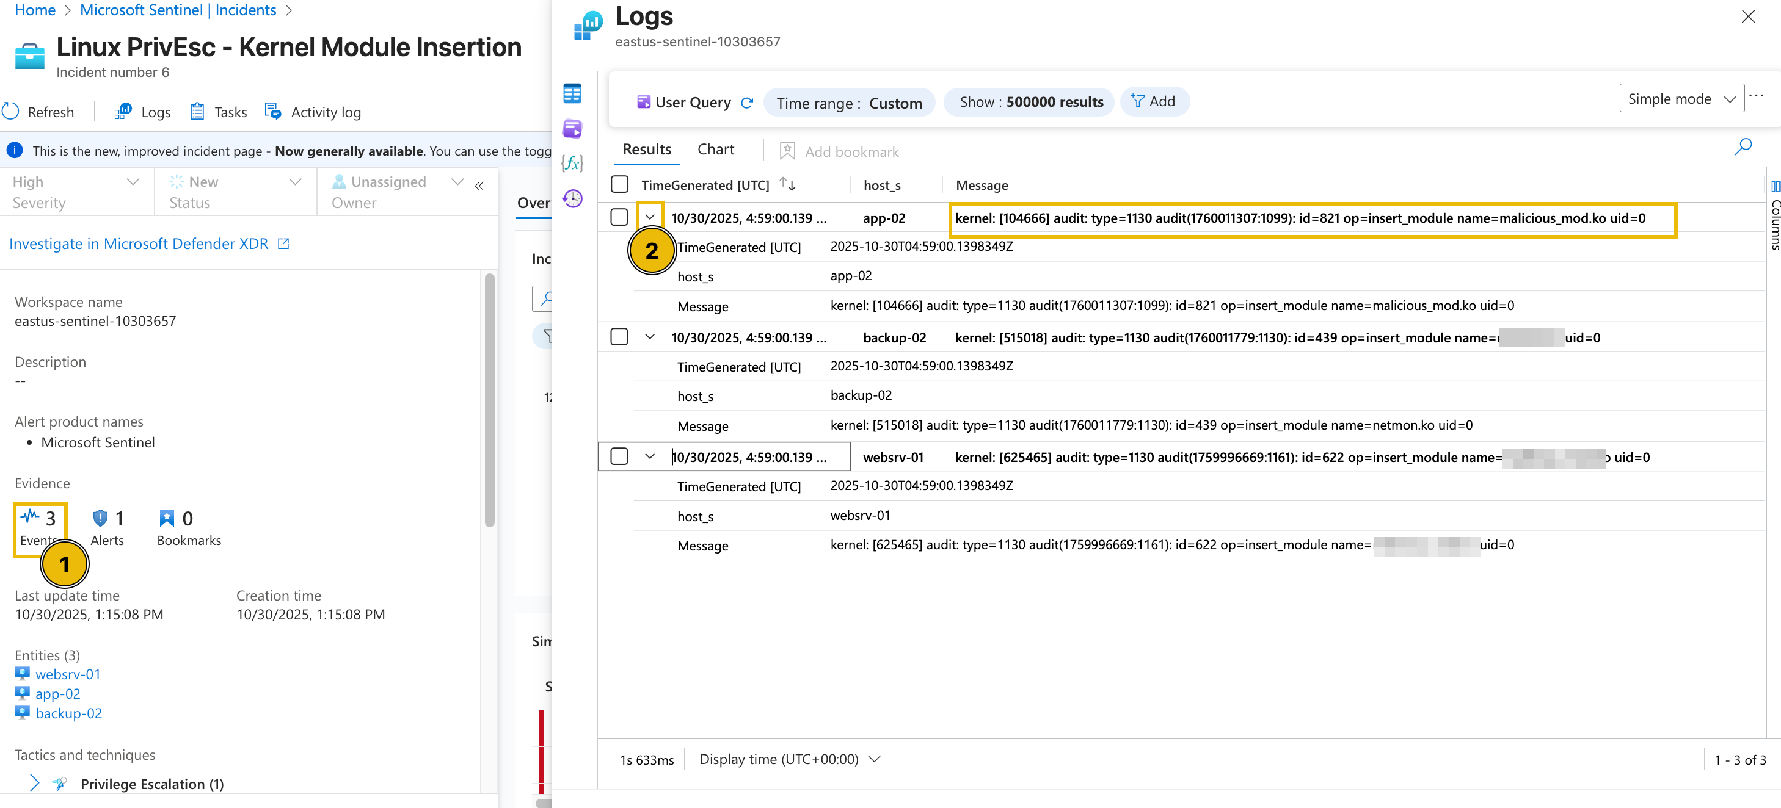Image resolution: width=1781 pixels, height=808 pixels.
Task: Click the search magnifier in results pane
Action: point(1743,146)
